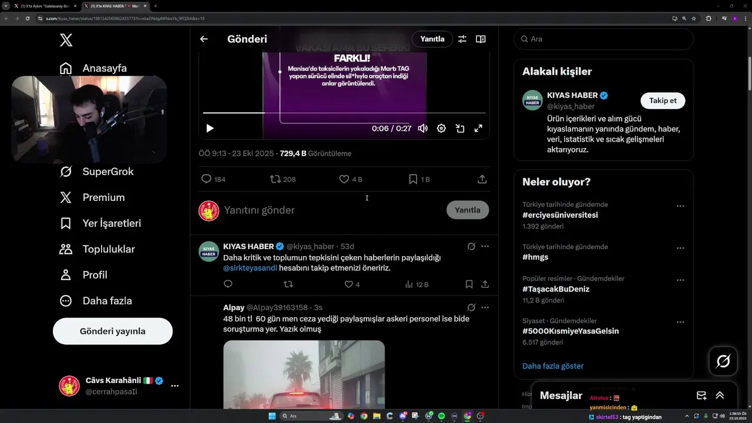Repost the KIYAS HABER comment
Image resolution: width=752 pixels, height=423 pixels.
coord(288,284)
